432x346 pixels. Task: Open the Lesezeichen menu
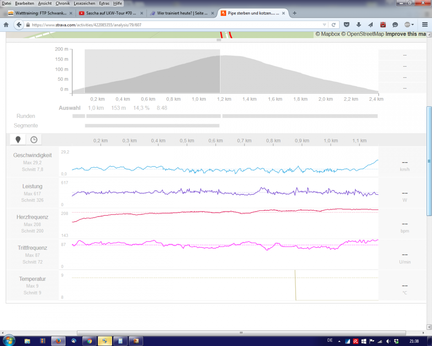[84, 3]
